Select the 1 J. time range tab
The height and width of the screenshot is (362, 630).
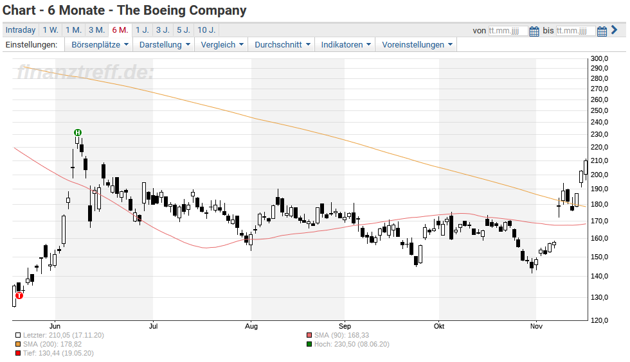coord(142,30)
